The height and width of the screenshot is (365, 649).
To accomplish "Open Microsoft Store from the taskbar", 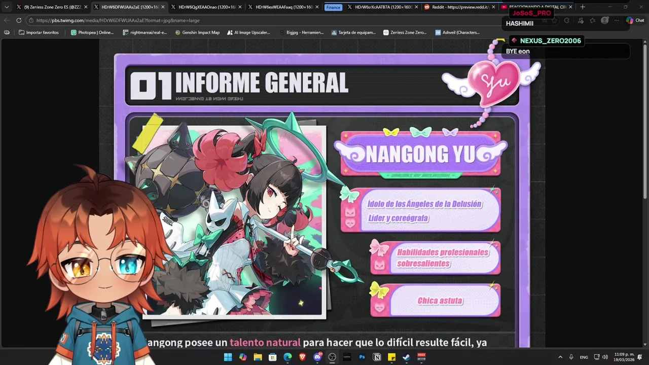I will coord(273,357).
